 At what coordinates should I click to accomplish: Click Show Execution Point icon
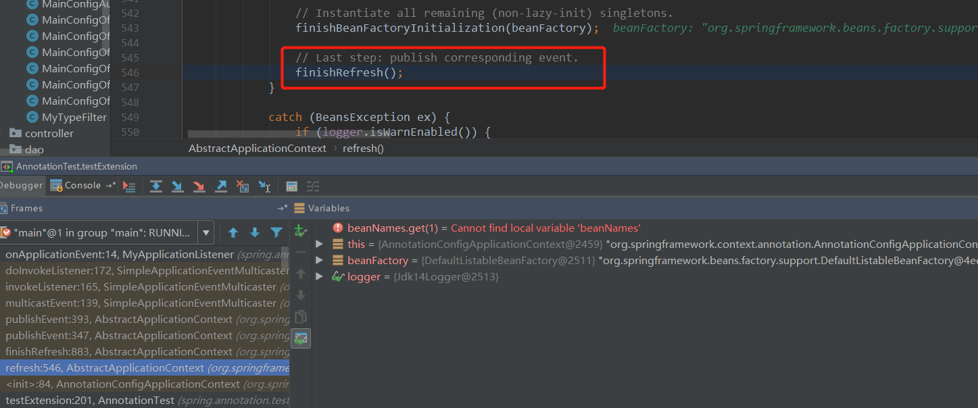(130, 186)
